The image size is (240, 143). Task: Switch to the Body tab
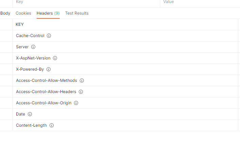[5, 13]
